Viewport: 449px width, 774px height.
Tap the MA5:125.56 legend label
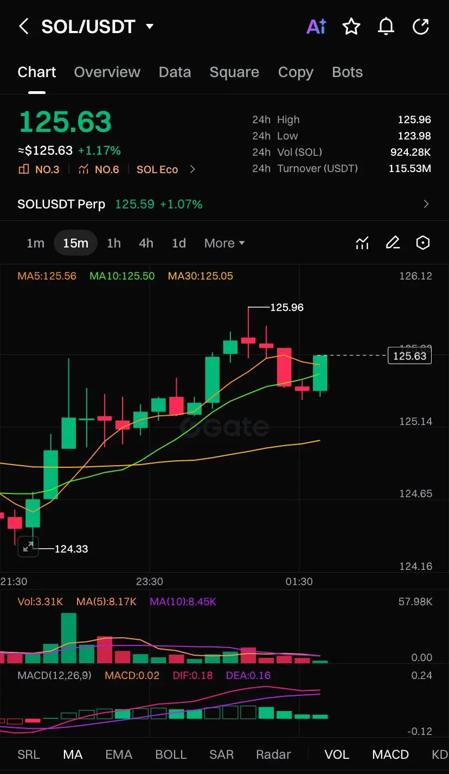click(x=47, y=276)
